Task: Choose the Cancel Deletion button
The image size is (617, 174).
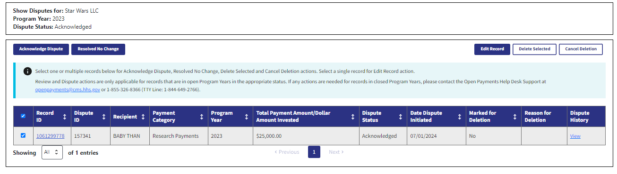Action: click(581, 49)
